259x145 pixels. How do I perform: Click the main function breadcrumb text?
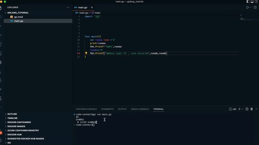click(98, 12)
